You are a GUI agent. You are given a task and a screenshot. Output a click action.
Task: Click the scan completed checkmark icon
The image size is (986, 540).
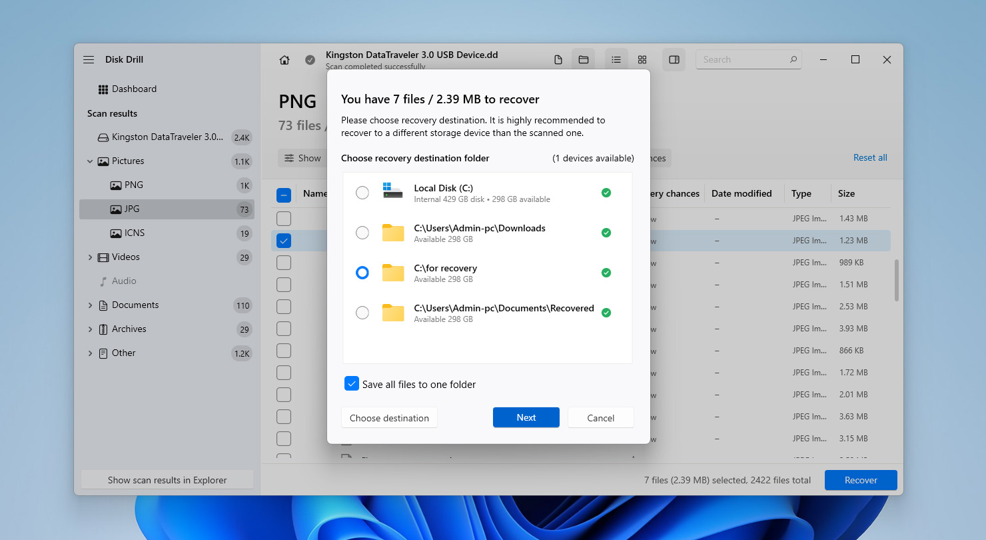pos(310,60)
